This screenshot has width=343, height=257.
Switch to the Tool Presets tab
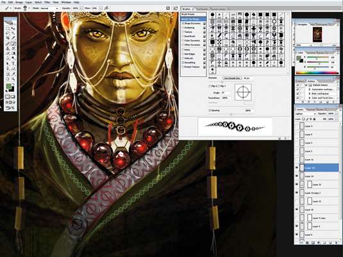(x=202, y=9)
